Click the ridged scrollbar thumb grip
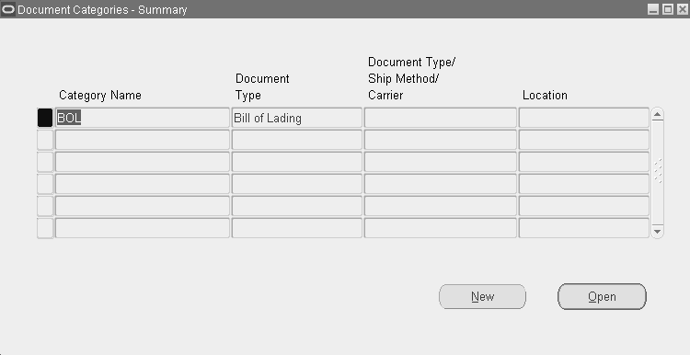690x355 pixels. point(658,171)
